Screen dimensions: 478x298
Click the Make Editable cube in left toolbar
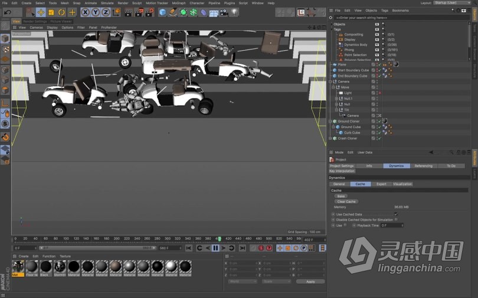click(x=5, y=39)
